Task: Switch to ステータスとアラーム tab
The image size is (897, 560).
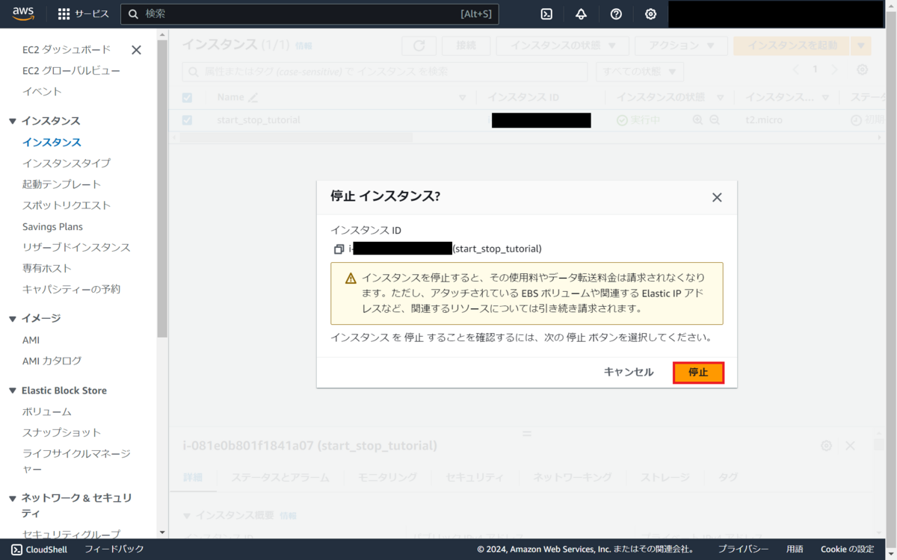Action: (280, 477)
